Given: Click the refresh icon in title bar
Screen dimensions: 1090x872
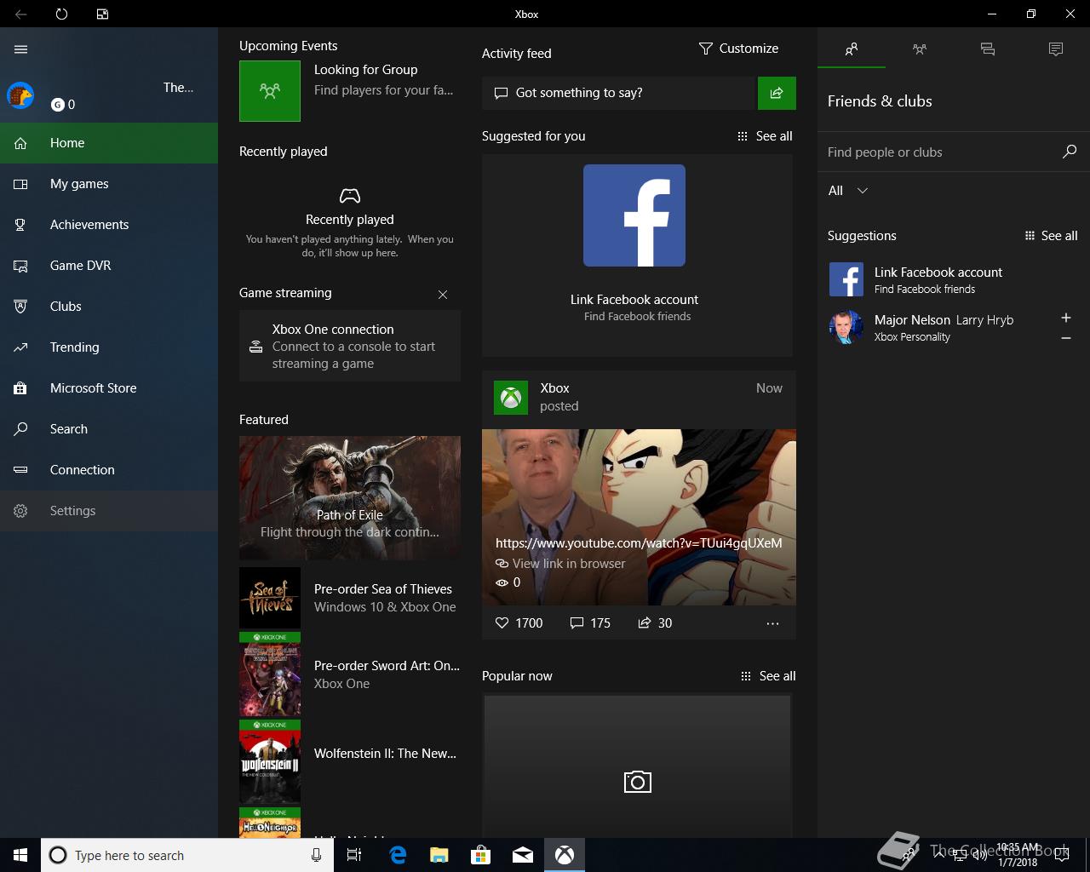Looking at the screenshot, I should pyautogui.click(x=61, y=14).
